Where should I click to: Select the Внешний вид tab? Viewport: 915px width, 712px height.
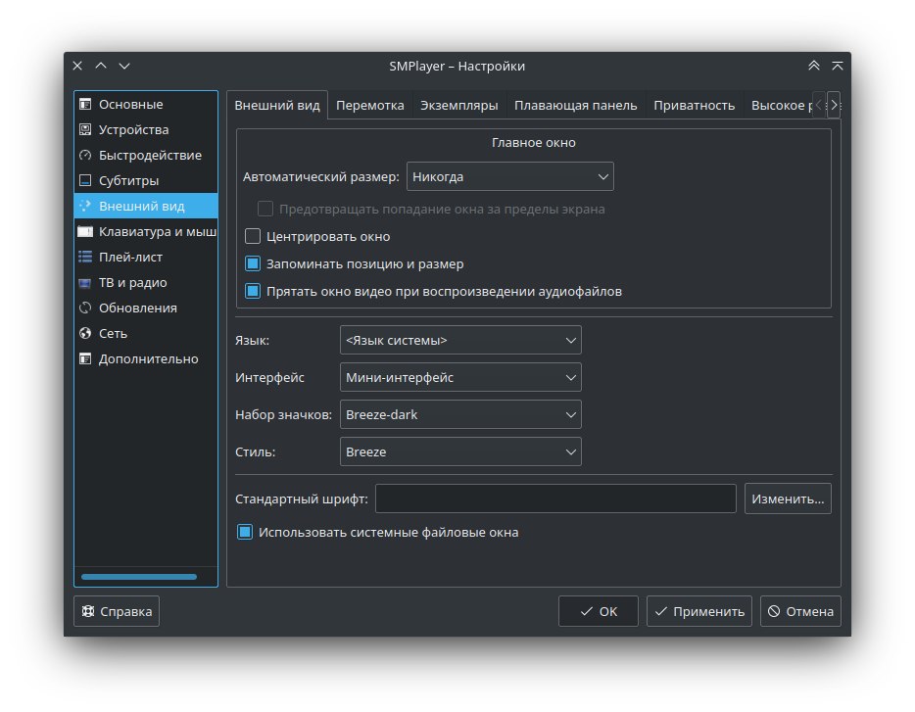click(277, 106)
